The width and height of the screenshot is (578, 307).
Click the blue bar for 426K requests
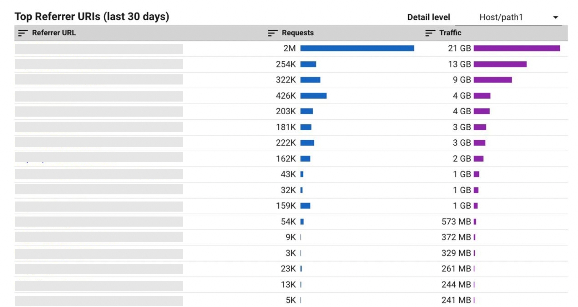click(x=313, y=96)
